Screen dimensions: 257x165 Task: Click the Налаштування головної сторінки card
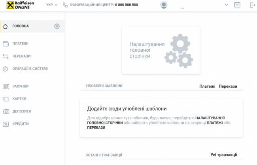161,50
